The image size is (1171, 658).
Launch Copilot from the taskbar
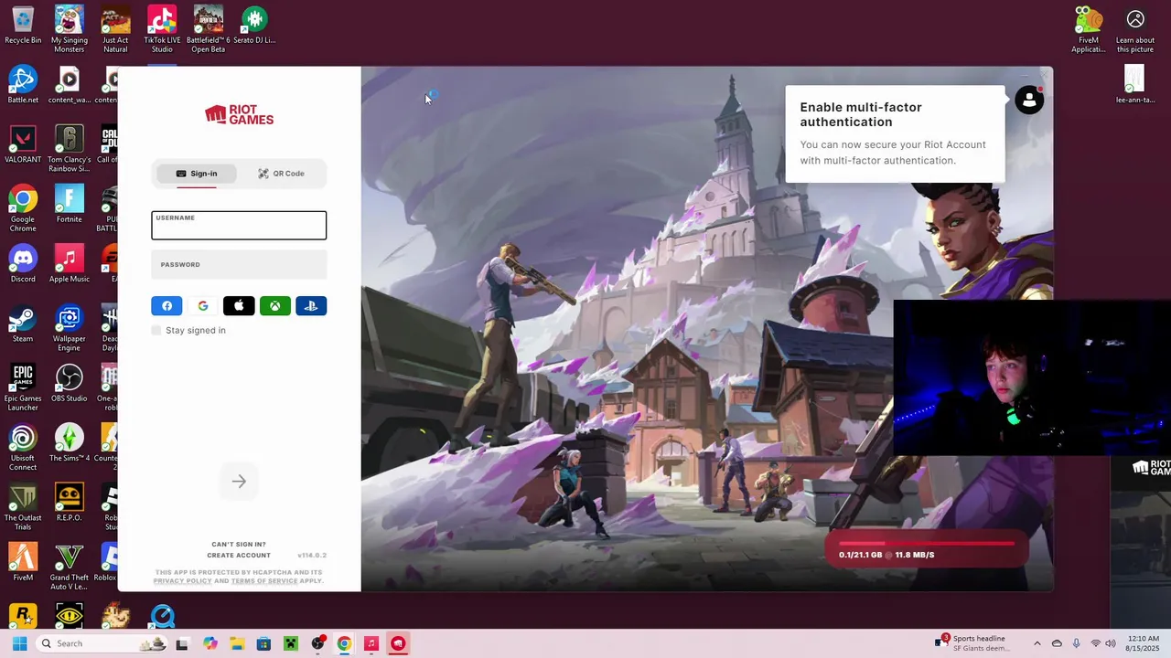tap(209, 643)
